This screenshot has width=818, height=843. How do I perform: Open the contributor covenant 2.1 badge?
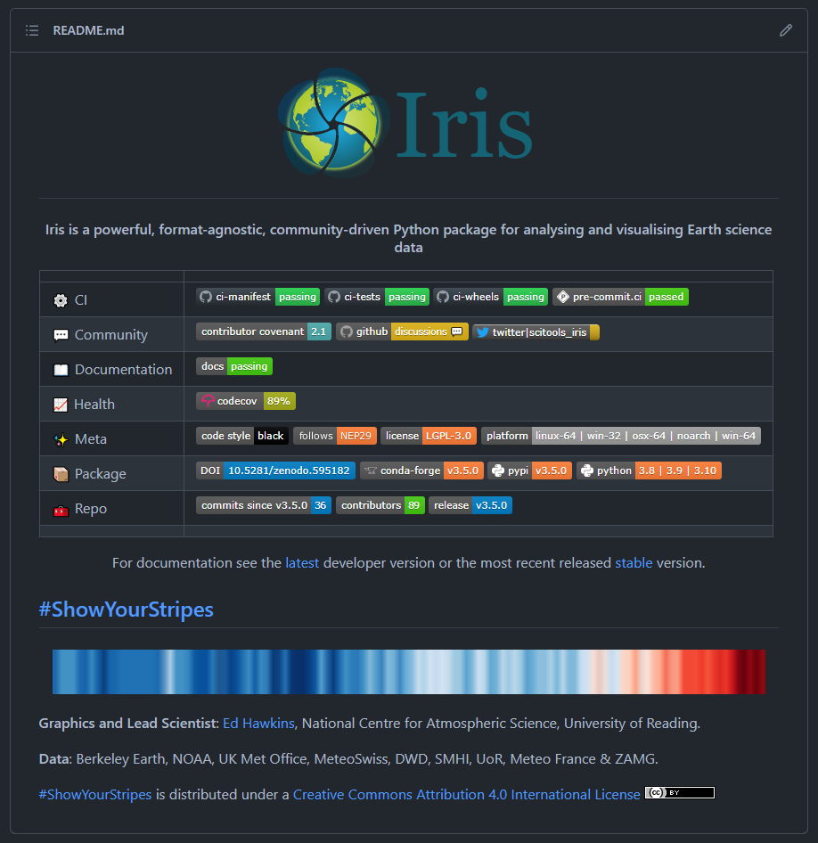point(264,331)
